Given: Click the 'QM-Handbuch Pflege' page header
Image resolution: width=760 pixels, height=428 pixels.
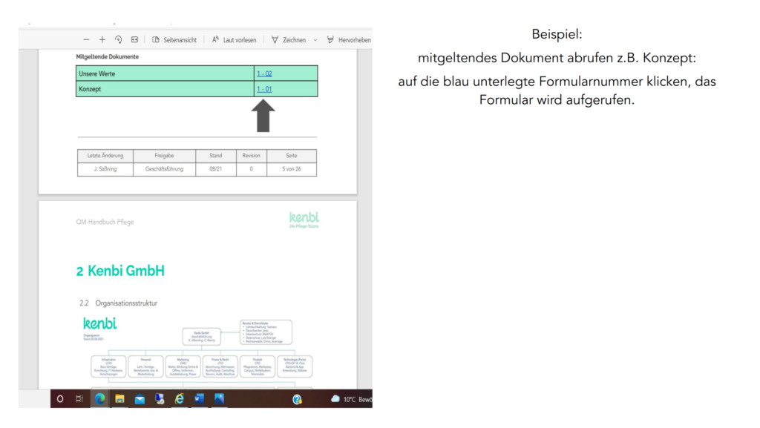Looking at the screenshot, I should coord(105,223).
